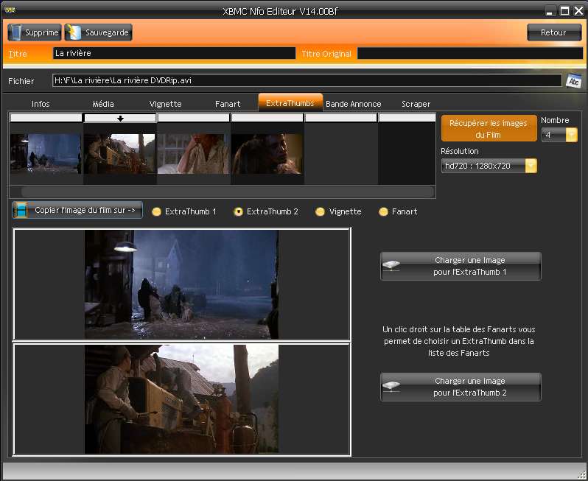Image resolution: width=588 pixels, height=481 pixels.
Task: Open the Fanart tab
Action: 228,104
